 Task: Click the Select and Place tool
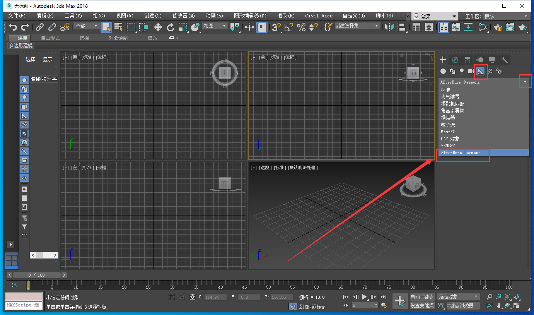tap(195, 27)
